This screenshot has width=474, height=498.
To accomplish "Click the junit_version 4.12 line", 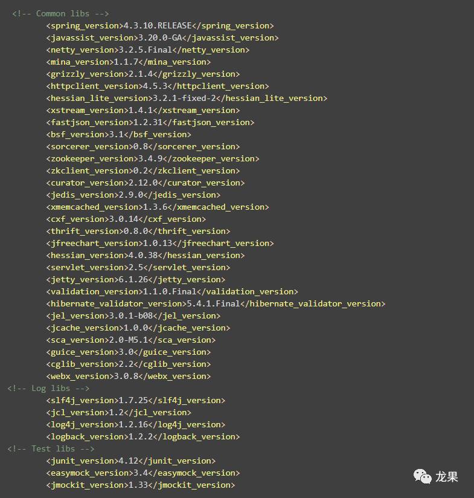I will point(130,461).
